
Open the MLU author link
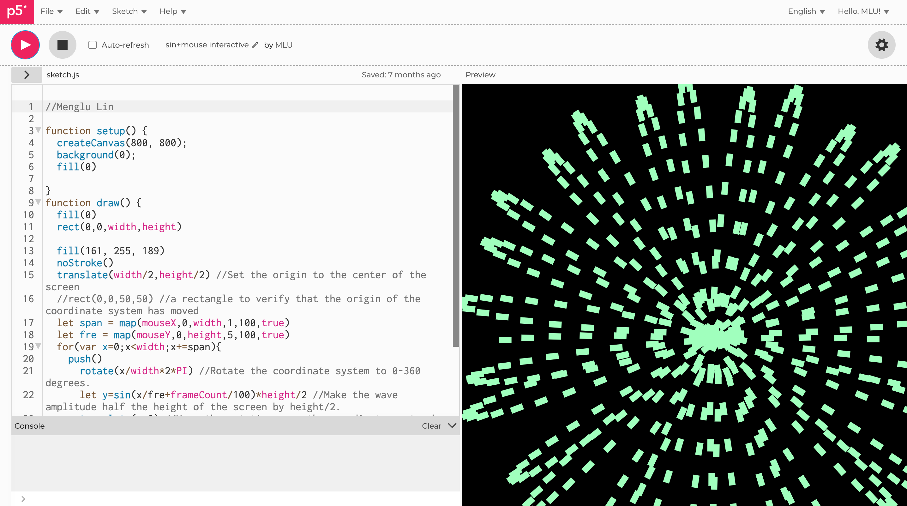(284, 45)
